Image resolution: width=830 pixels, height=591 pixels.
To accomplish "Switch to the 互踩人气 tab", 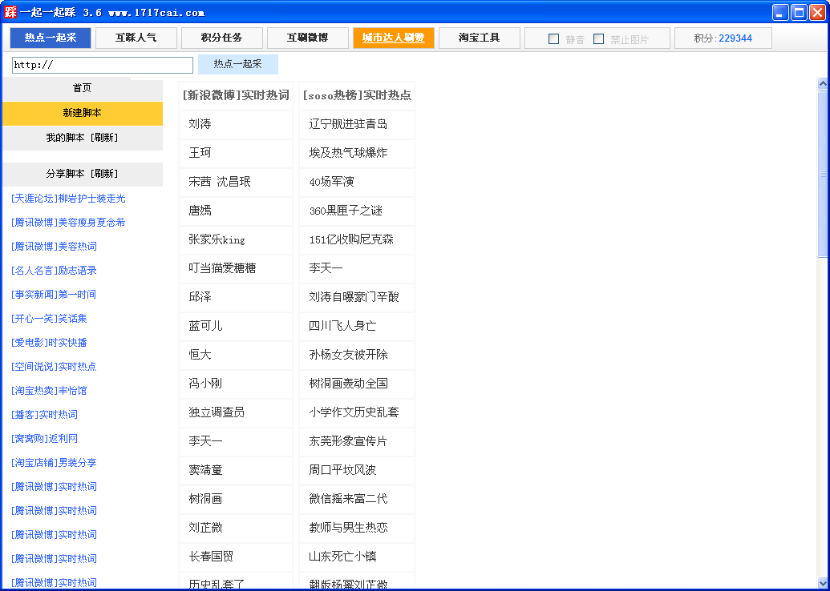I will (x=136, y=38).
